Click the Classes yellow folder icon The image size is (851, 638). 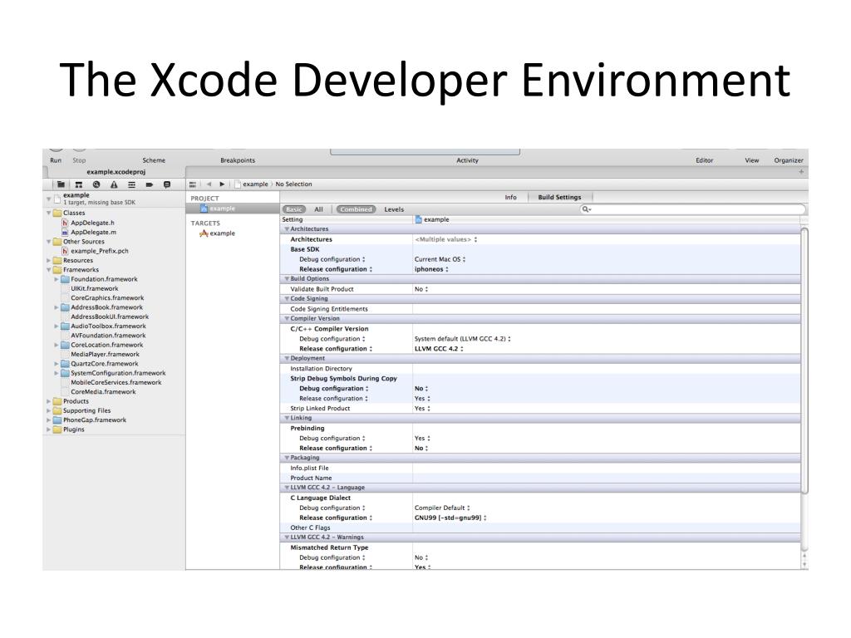point(57,213)
